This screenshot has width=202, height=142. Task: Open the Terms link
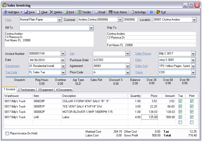click(139, 72)
